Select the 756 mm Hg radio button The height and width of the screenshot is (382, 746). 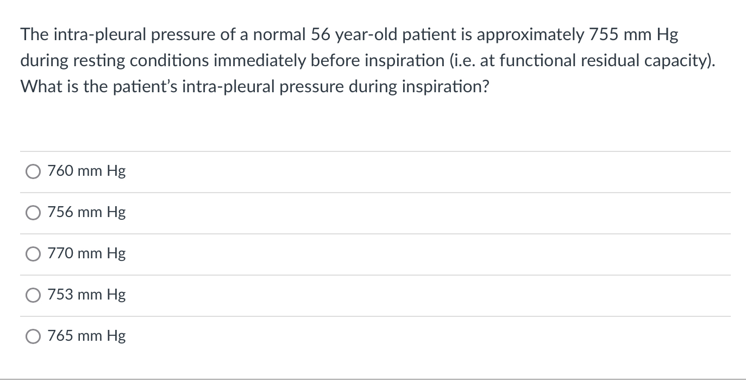33,212
